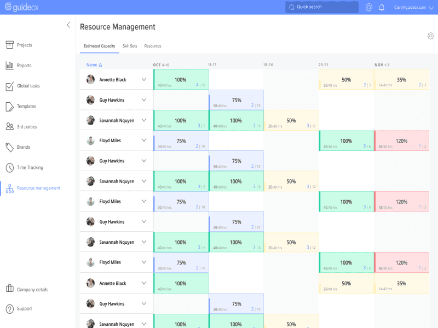This screenshot has width=438, height=328.
Task: Expand the second Floyd Miles row
Action: pyautogui.click(x=144, y=201)
